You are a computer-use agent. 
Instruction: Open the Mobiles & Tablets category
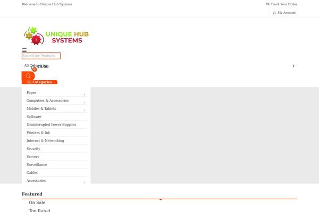click(x=41, y=109)
